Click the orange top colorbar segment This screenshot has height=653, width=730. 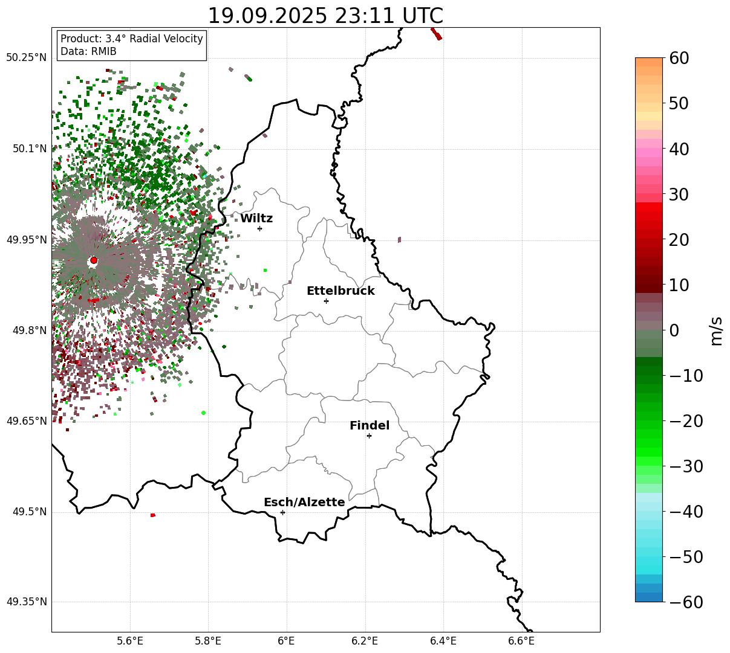[x=649, y=62]
